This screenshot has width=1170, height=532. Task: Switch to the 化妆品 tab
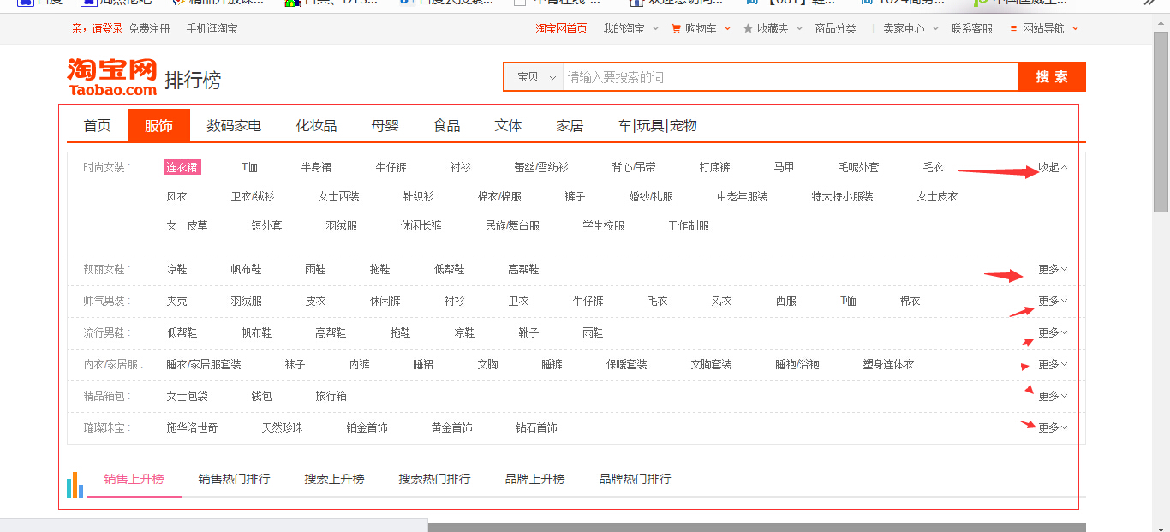tap(316, 126)
